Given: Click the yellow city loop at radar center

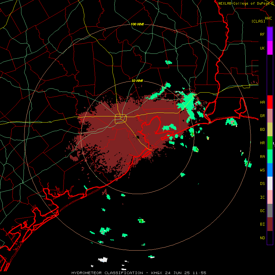Looking at the screenshot, I should (x=121, y=119).
